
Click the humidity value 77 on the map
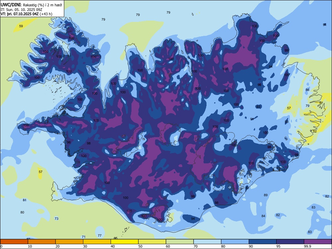point(100,235)
